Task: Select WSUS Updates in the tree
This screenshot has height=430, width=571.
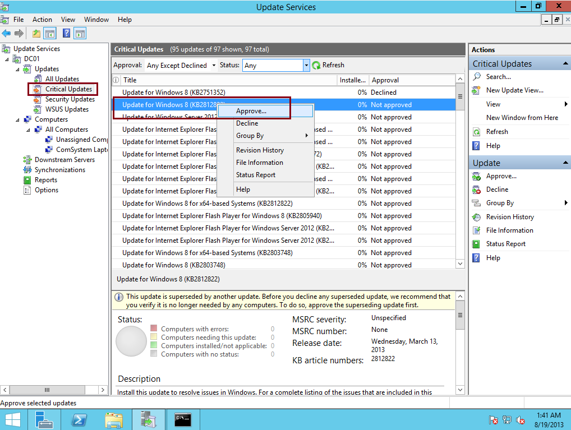Action: 67,109
